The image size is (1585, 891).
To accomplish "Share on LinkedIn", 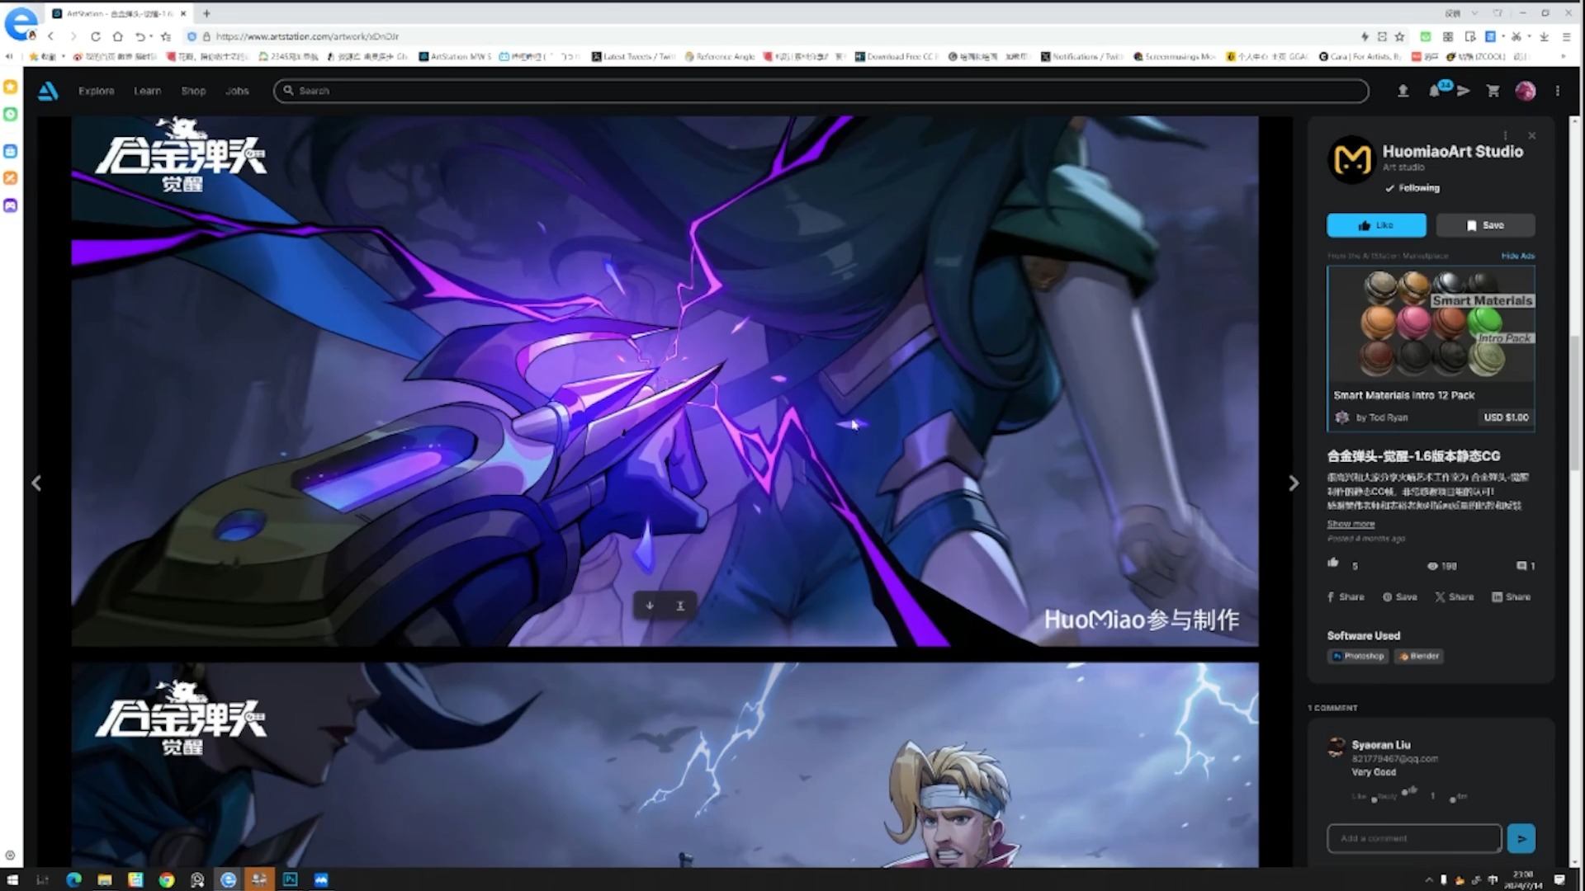I will (x=1511, y=596).
